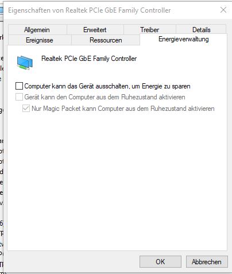Select the Energieverwaltung tab
The height and width of the screenshot is (274, 232).
click(x=183, y=39)
